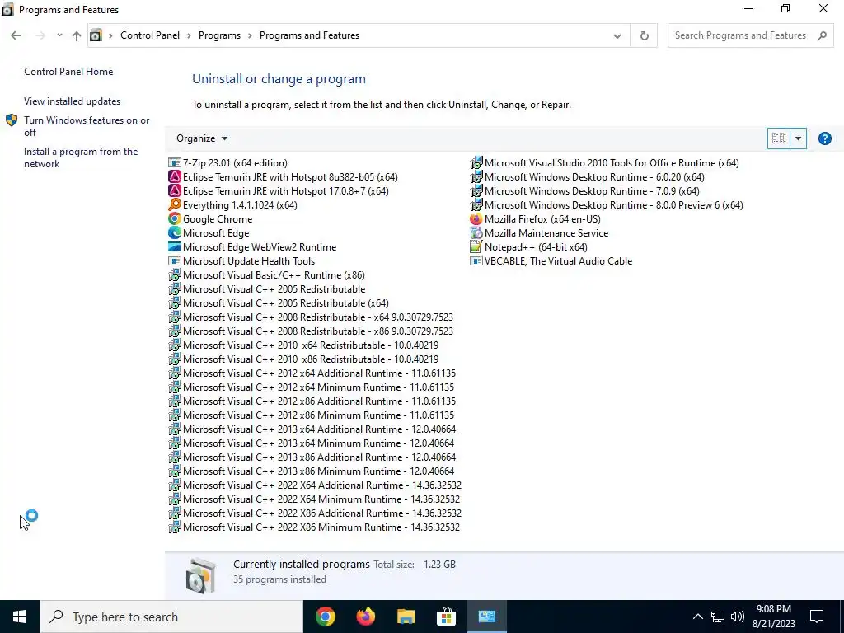Screen dimensions: 844x633
Task: Open Microsoft Store from the taskbar
Action: (x=446, y=617)
